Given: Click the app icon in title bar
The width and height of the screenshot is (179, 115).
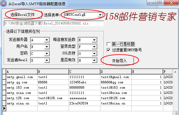Looking at the screenshot, I should click(3, 4).
